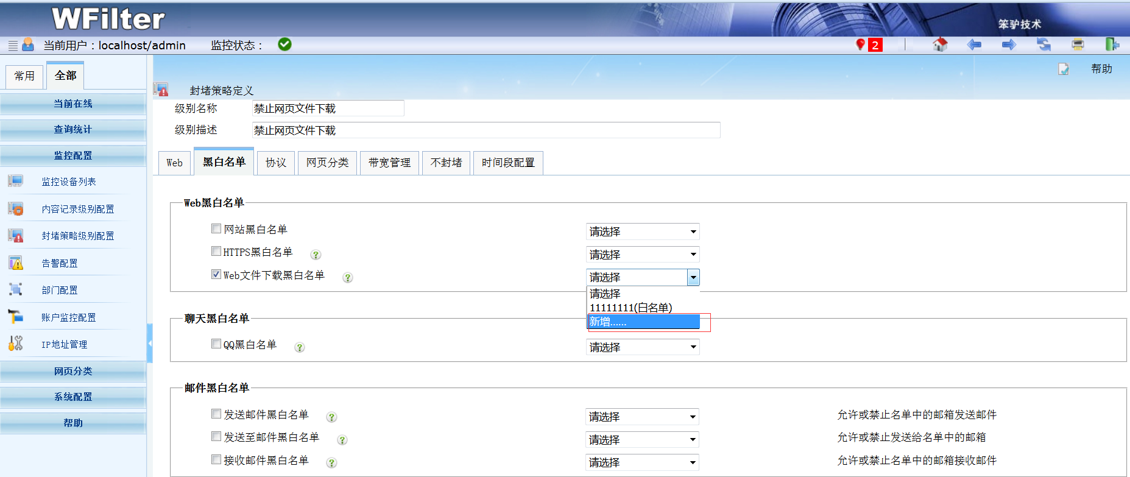Screen dimensions: 1130x477
Task: Click the 帮助 link at top right
Action: [1101, 69]
